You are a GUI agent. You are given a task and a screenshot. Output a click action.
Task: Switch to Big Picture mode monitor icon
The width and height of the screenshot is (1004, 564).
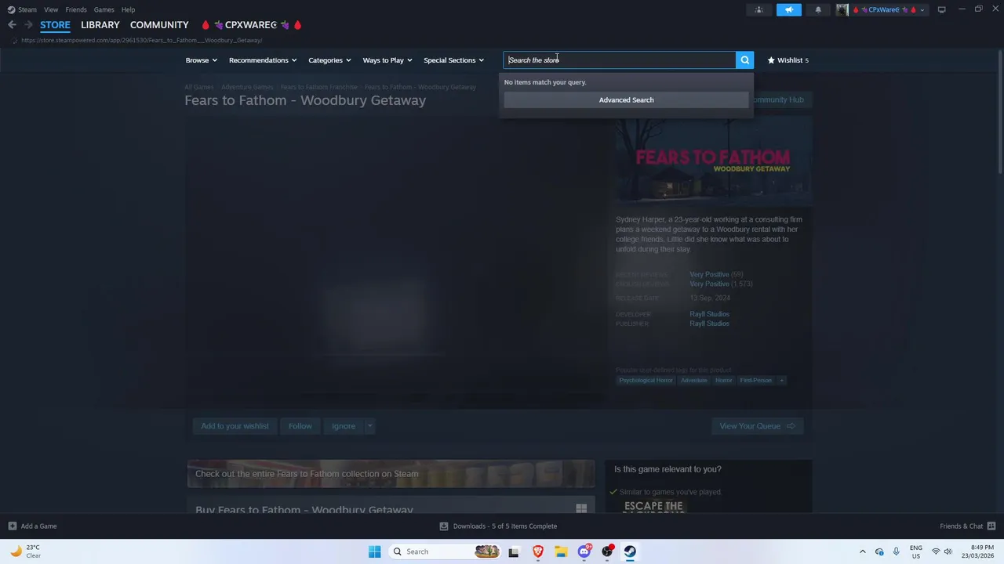(941, 9)
